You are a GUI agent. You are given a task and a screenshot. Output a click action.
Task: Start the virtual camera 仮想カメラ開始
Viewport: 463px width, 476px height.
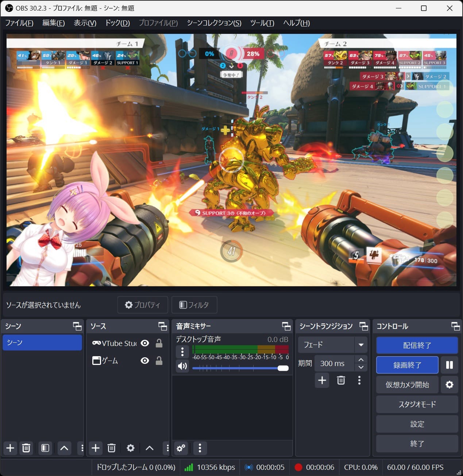click(x=407, y=385)
